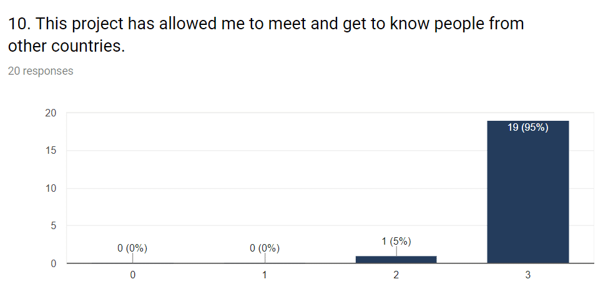Screen dimensions: 613x297
Task: Select the 19 (95%) data label
Action: (527, 128)
